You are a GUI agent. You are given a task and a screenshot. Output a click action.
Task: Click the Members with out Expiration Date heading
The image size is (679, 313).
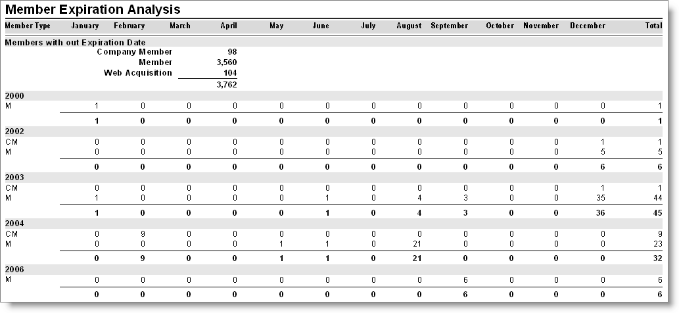pos(76,43)
